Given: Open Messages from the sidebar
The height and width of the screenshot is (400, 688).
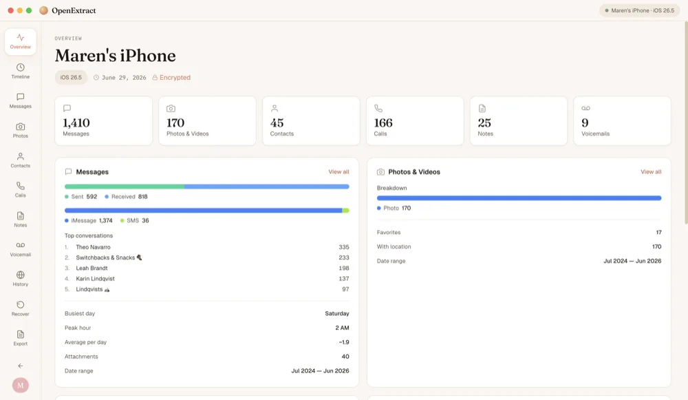Looking at the screenshot, I should pyautogui.click(x=20, y=101).
